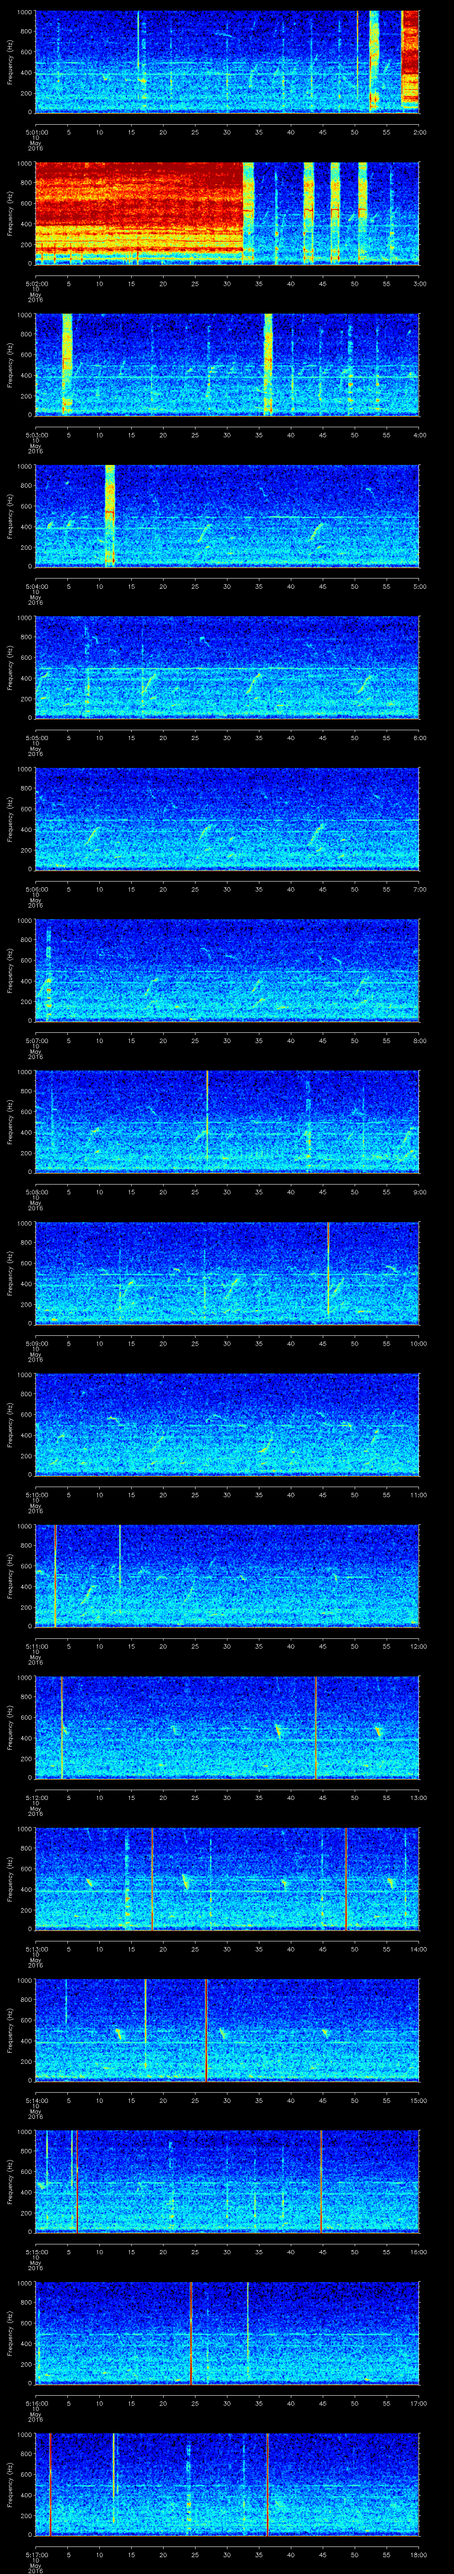Select the spectrogram plot beginning at 5:08:00
Viewport: 454px width, 2574px height.
(x=227, y=1121)
